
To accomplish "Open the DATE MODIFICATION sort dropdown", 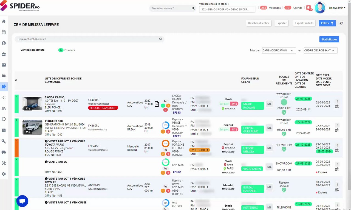I will tap(279, 51).
